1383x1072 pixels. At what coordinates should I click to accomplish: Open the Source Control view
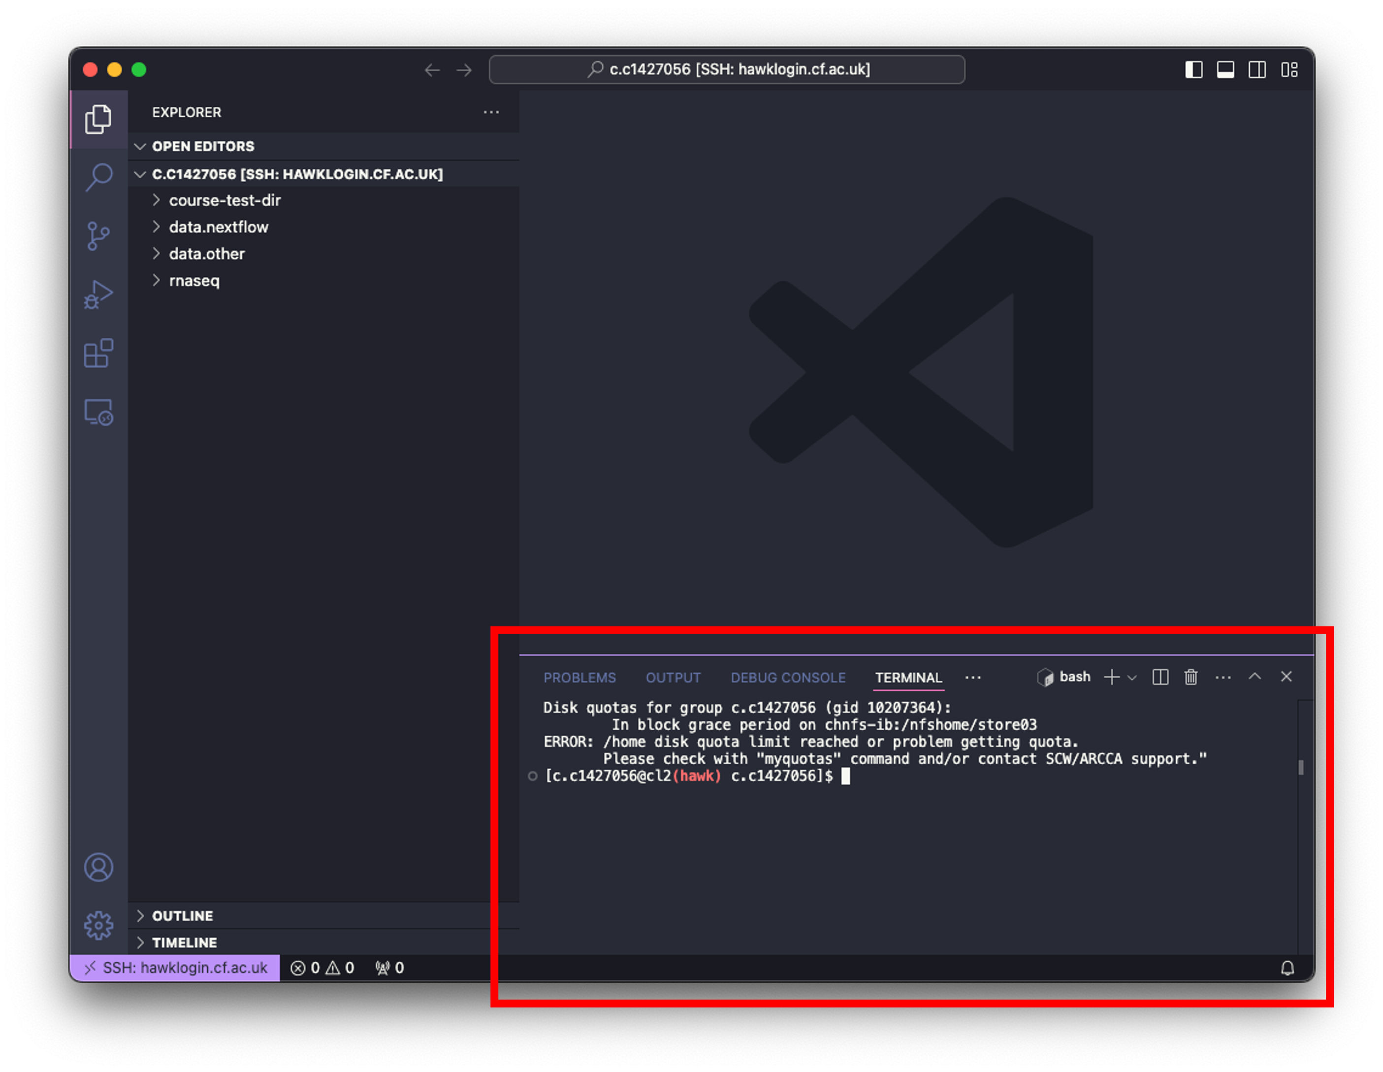98,236
